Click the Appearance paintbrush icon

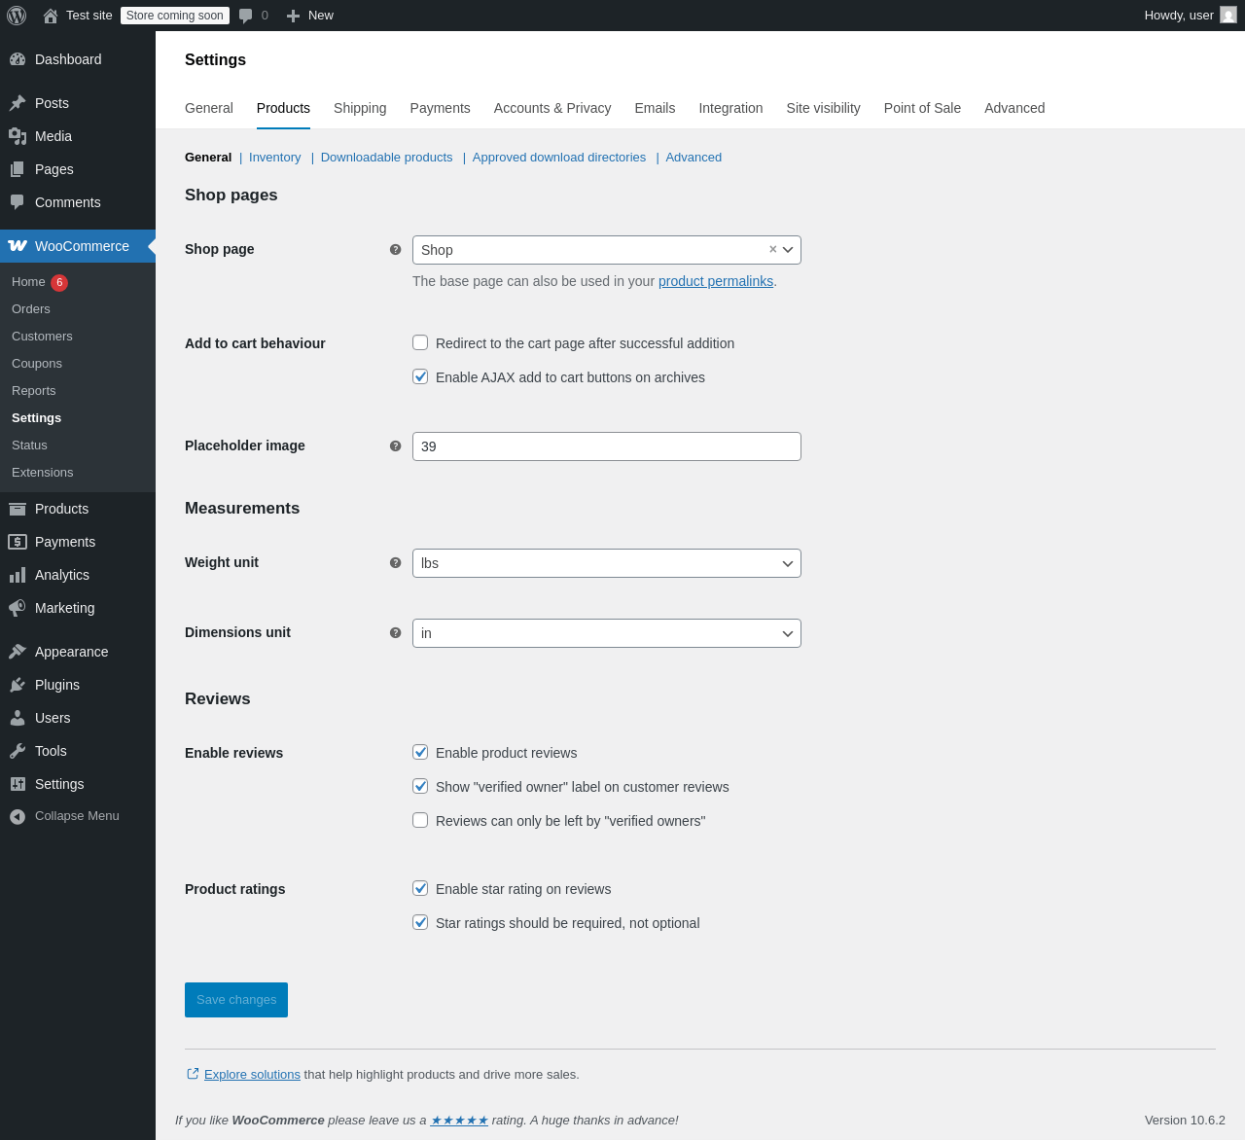(18, 652)
